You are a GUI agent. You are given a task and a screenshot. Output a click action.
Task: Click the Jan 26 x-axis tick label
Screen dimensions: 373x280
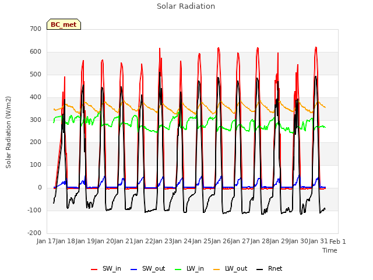click(221, 241)
